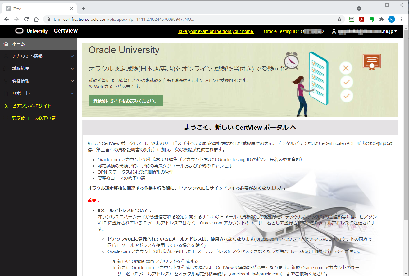The width and height of the screenshot is (409, 276).
Task: Bookmark this page with the star icon
Action: click(x=339, y=19)
